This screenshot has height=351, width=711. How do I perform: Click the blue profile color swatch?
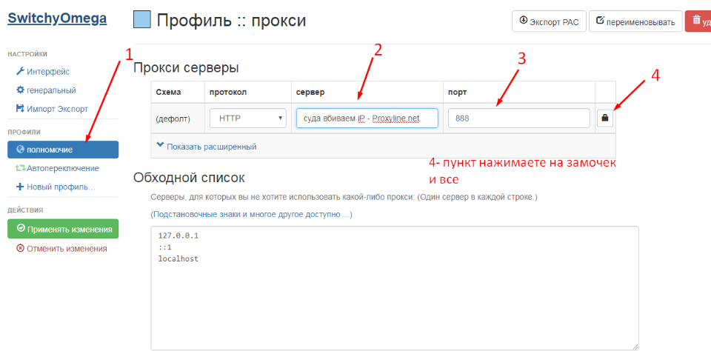[141, 20]
